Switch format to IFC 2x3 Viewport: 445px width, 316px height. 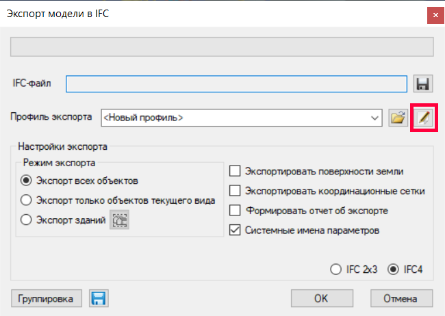[335, 269]
